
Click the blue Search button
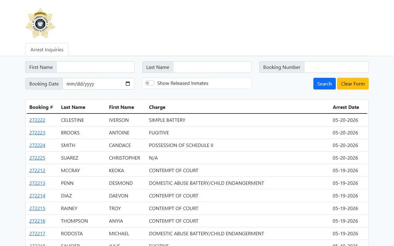324,84
